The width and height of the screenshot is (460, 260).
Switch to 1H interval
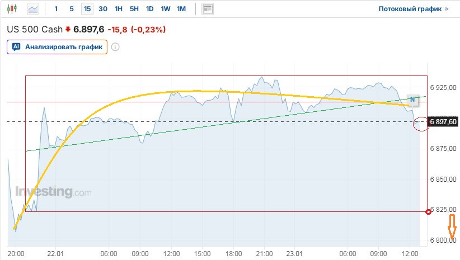point(119,9)
